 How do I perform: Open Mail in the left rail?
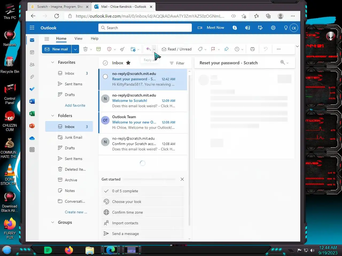pyautogui.click(x=32, y=40)
